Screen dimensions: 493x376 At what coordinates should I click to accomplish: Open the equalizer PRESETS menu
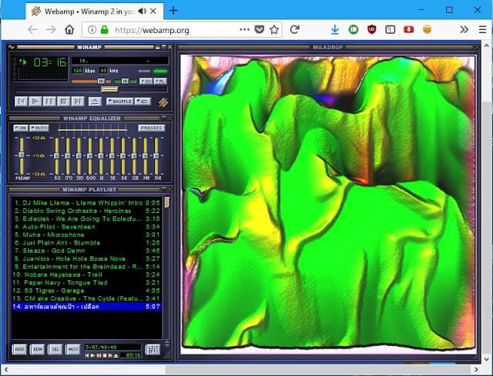tap(152, 128)
